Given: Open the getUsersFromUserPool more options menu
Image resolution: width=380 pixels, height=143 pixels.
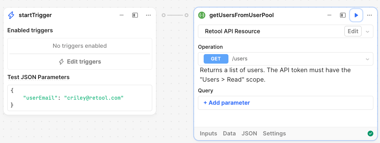Looking at the screenshot, I should point(369,15).
